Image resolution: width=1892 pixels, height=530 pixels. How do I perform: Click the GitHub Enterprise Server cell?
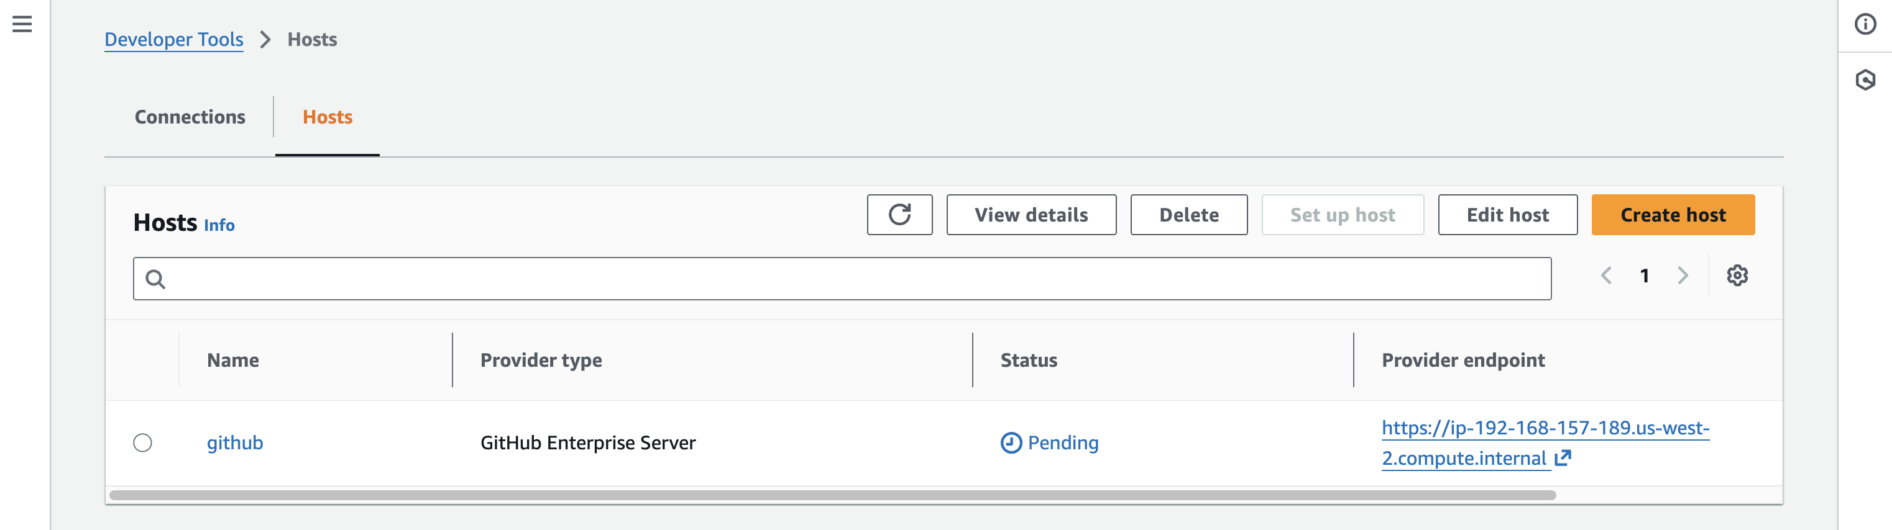587,442
